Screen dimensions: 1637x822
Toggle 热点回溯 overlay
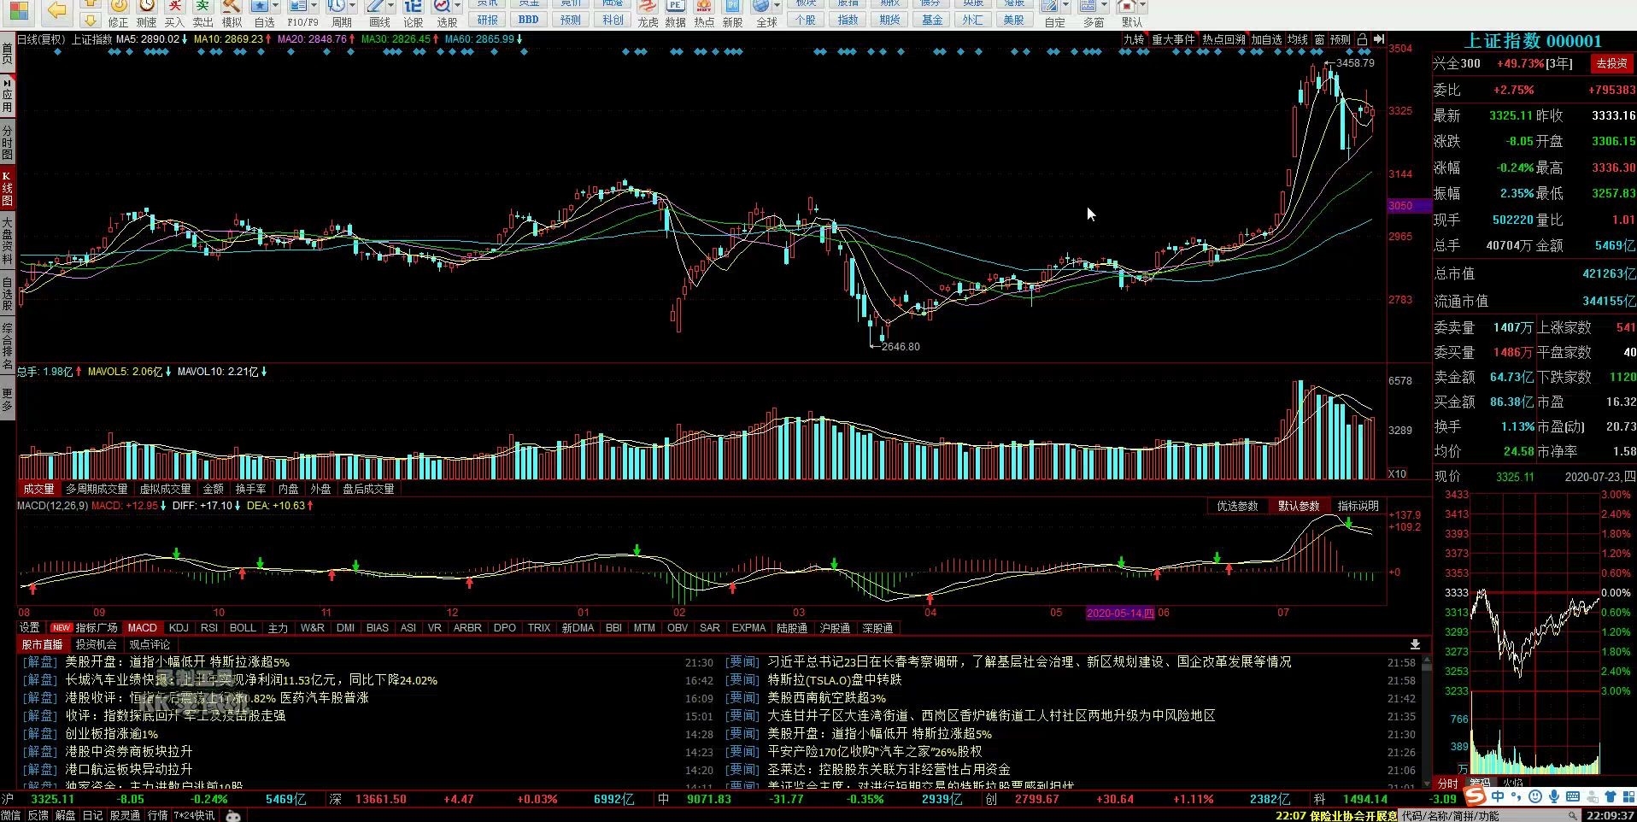pyautogui.click(x=1223, y=39)
